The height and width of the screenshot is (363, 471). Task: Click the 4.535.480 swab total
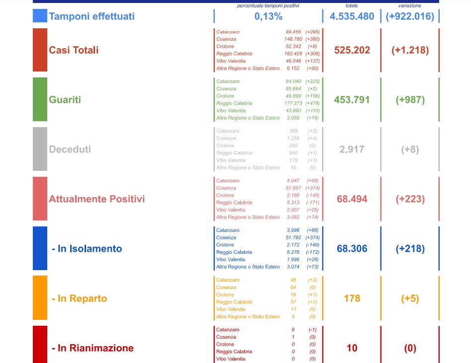click(x=352, y=16)
